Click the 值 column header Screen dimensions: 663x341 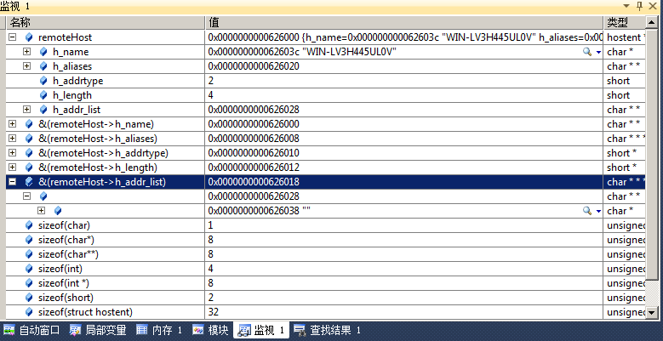pyautogui.click(x=403, y=22)
